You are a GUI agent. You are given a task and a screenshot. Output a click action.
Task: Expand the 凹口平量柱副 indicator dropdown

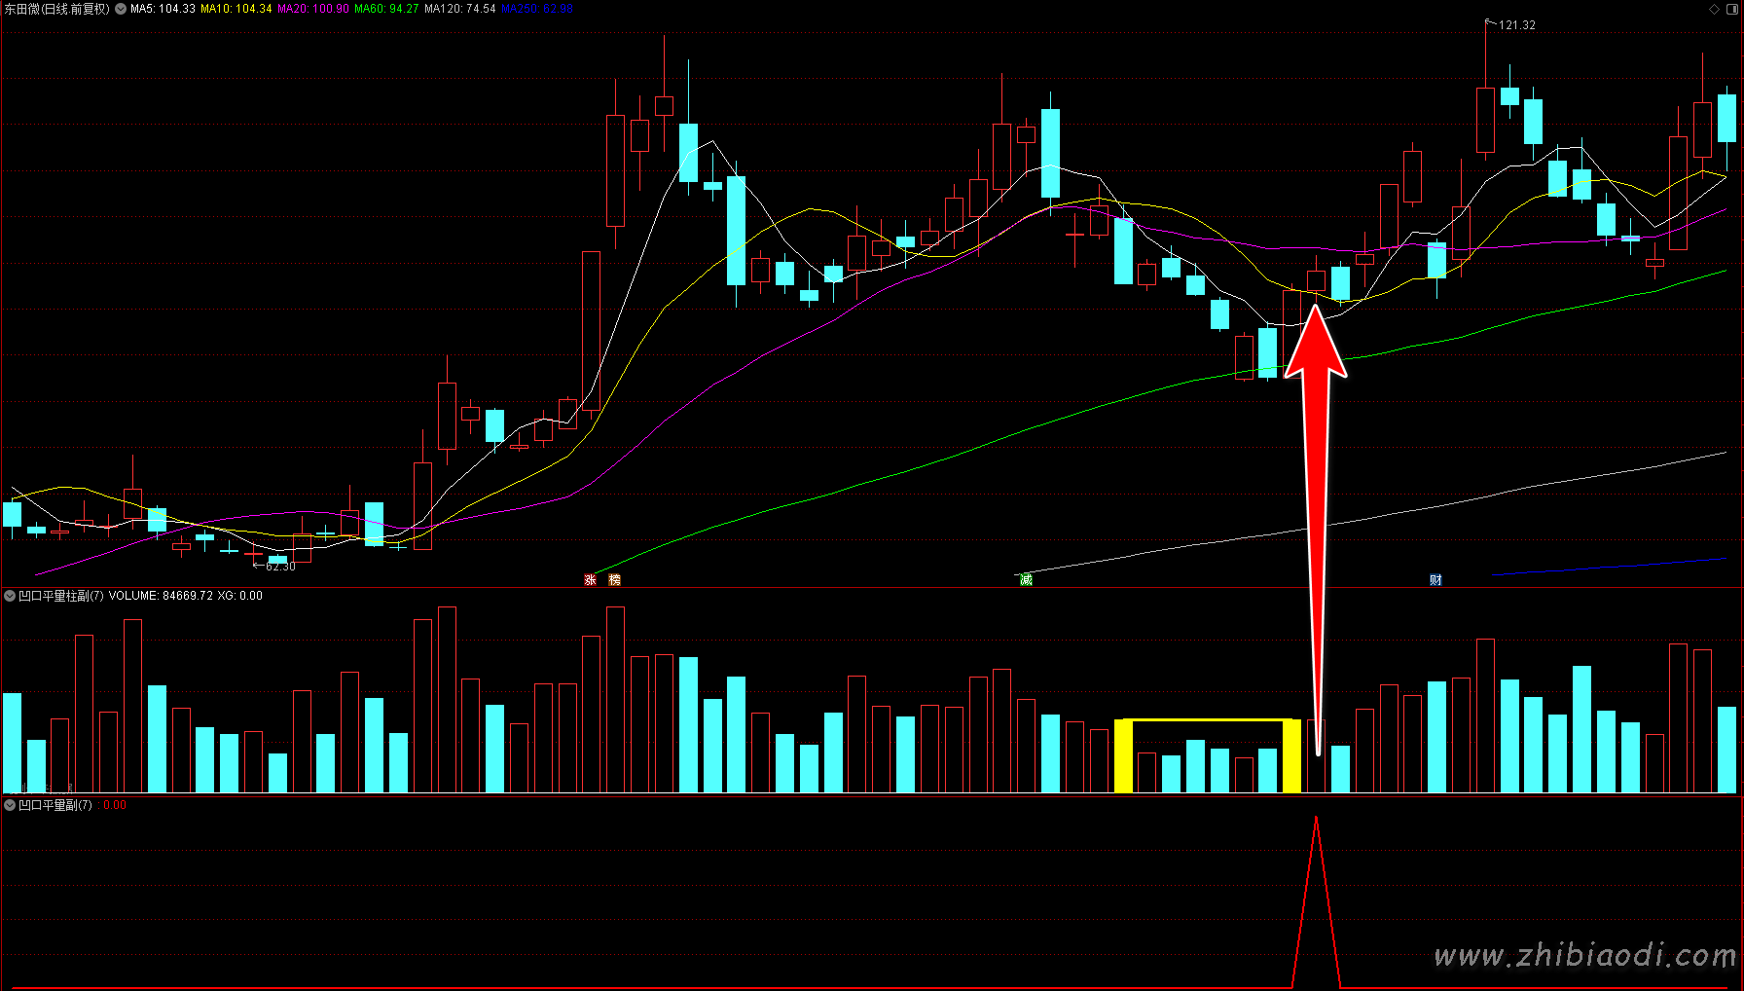pyautogui.click(x=10, y=596)
